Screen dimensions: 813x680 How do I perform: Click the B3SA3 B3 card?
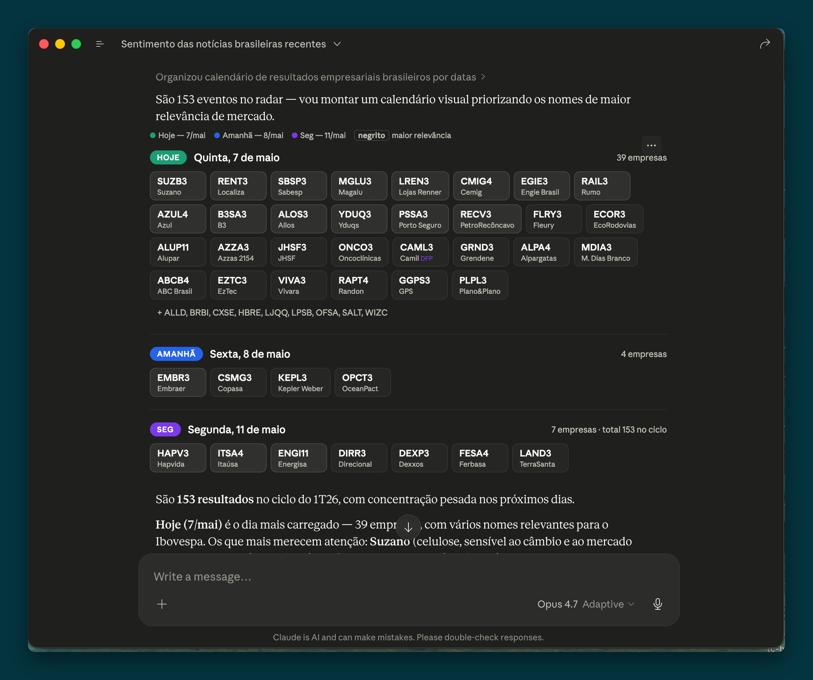238,219
